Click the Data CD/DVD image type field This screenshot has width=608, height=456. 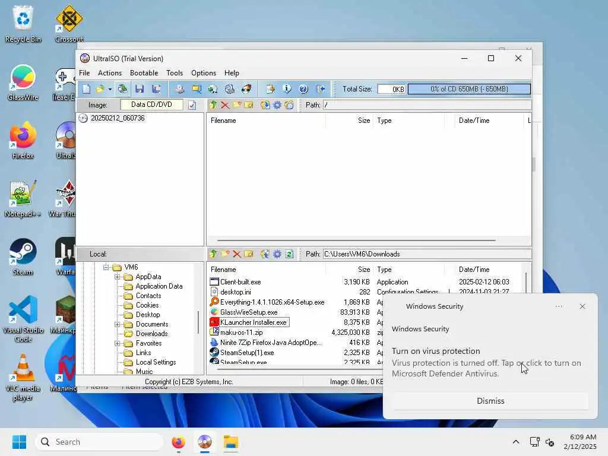[x=151, y=104]
